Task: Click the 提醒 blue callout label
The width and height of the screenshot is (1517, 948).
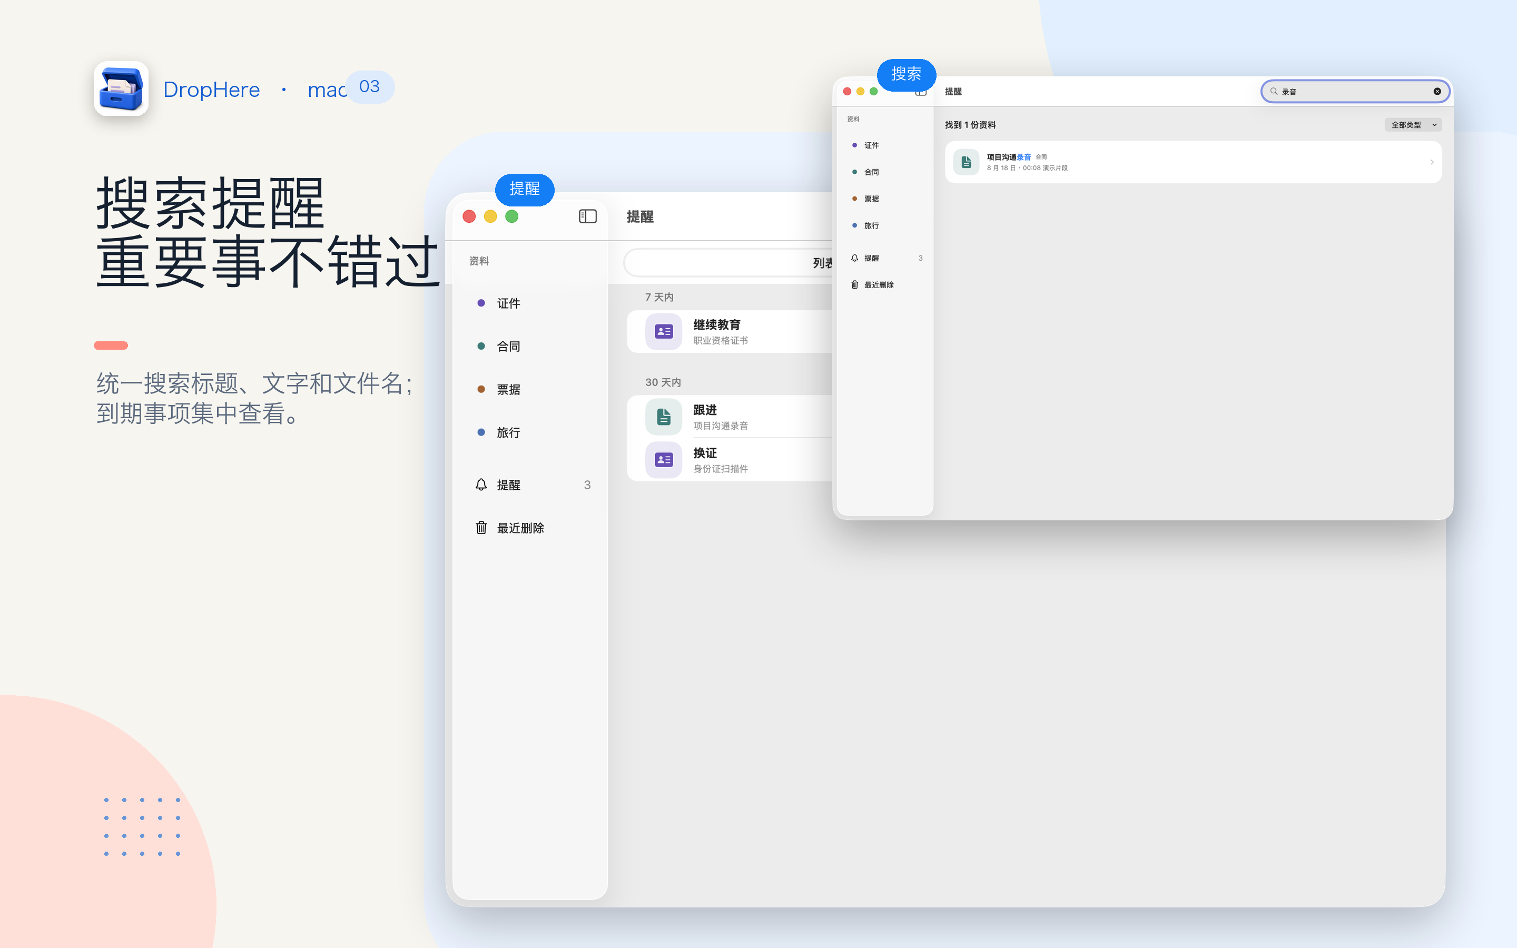Action: 525,190
